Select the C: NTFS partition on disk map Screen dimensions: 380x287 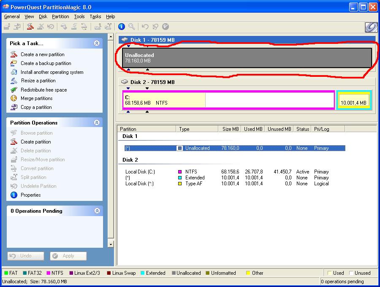[228, 100]
